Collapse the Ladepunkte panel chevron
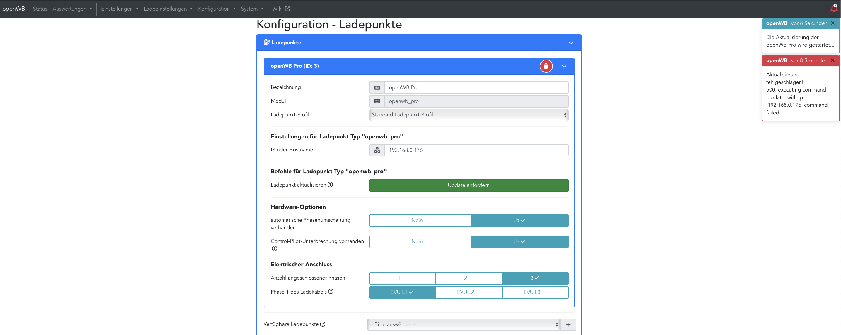This screenshot has width=841, height=335. pos(571,43)
